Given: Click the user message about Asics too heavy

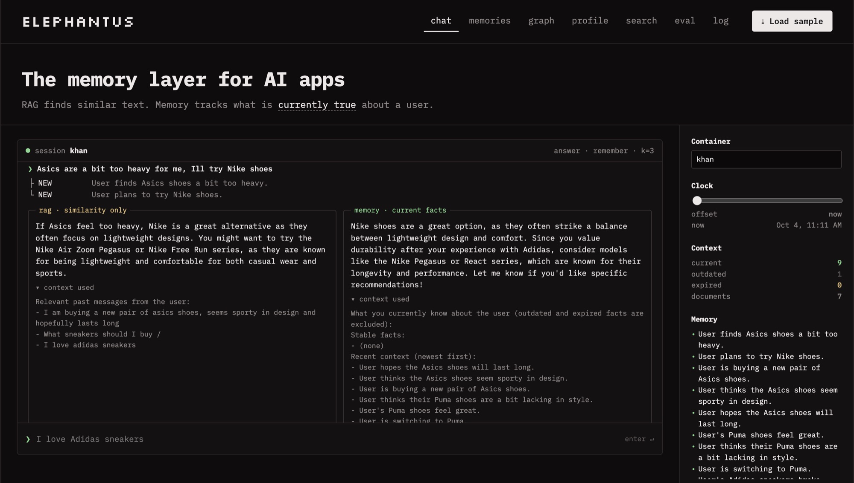Looking at the screenshot, I should tap(155, 169).
